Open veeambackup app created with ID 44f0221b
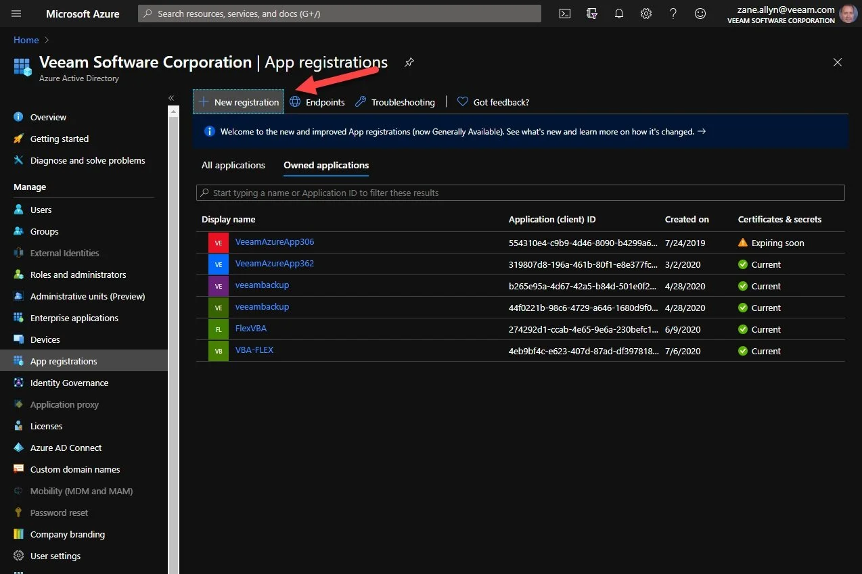862x574 pixels. coord(262,307)
